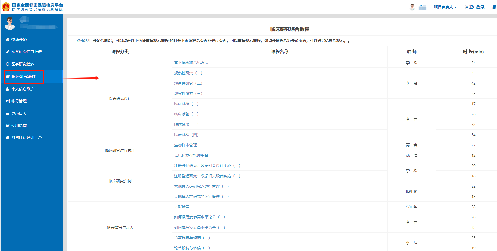Screen dimensions: 497x251
Task: Click the 临床研究设计 category cell
Action: coord(120,99)
